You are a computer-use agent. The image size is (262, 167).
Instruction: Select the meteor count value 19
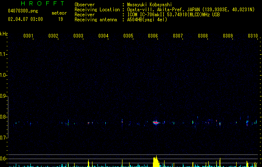tap(60, 19)
